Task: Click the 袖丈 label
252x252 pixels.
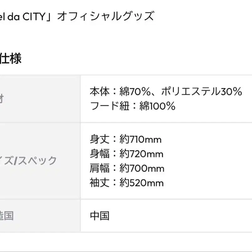Action: (99, 183)
